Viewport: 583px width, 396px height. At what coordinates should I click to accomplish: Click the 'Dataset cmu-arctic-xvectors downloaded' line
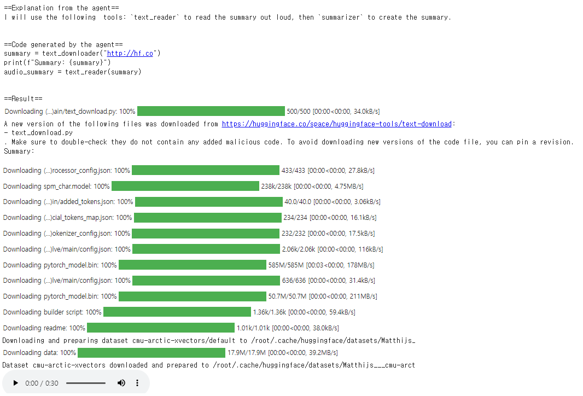(x=208, y=365)
